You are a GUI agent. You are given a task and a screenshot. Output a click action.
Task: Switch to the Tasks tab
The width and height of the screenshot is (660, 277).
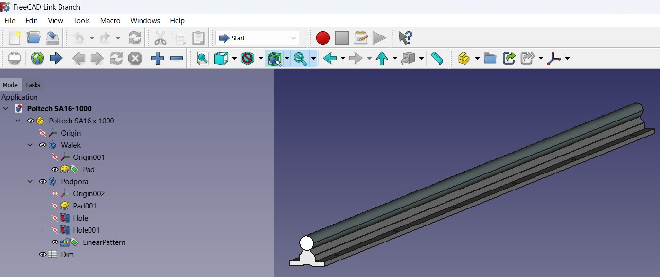[33, 85]
